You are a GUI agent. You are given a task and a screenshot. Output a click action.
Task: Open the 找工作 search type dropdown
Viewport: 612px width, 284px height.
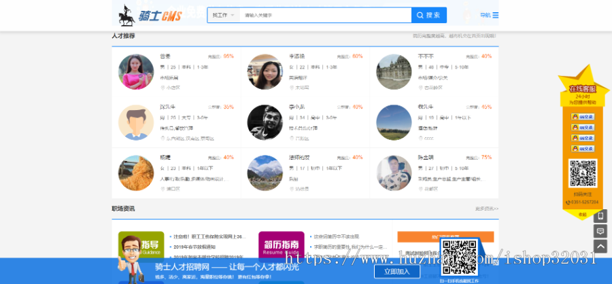click(223, 15)
